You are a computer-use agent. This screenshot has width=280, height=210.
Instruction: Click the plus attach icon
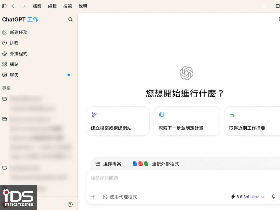click(x=93, y=197)
